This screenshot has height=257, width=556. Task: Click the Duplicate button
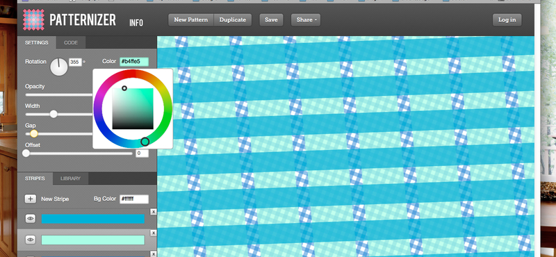point(233,20)
